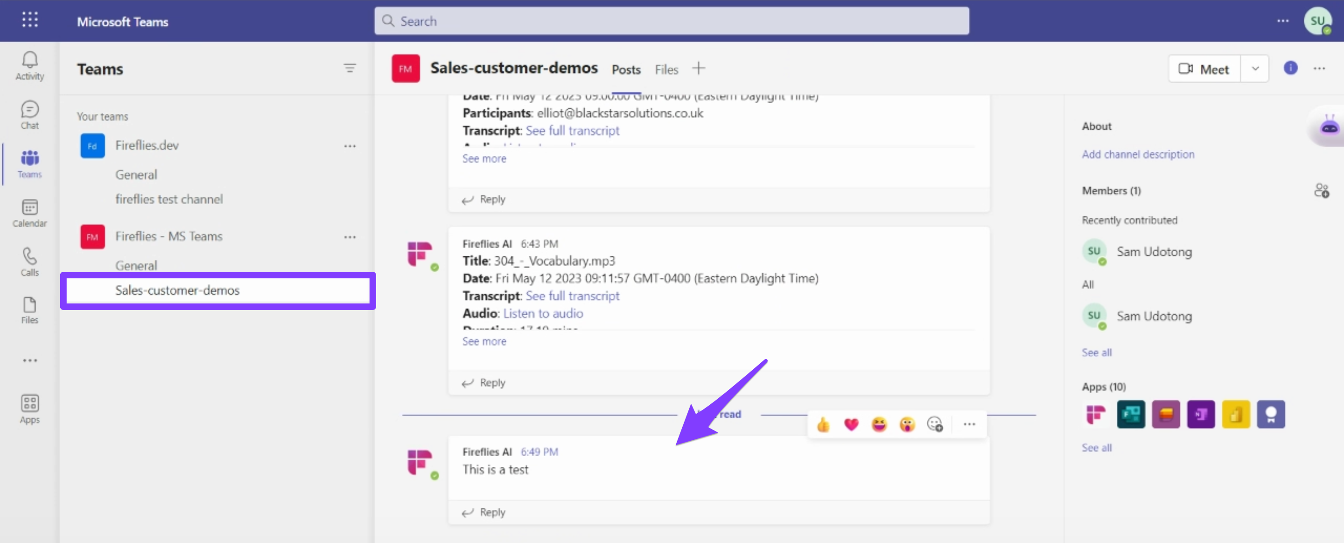Open See full transcript for Vocabulary.mp3

[572, 296]
